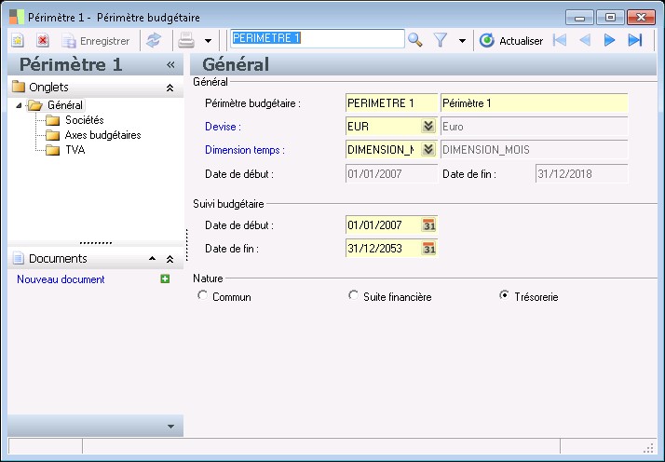Go to previous record arrow
Image resolution: width=665 pixels, height=462 pixels.
(585, 40)
